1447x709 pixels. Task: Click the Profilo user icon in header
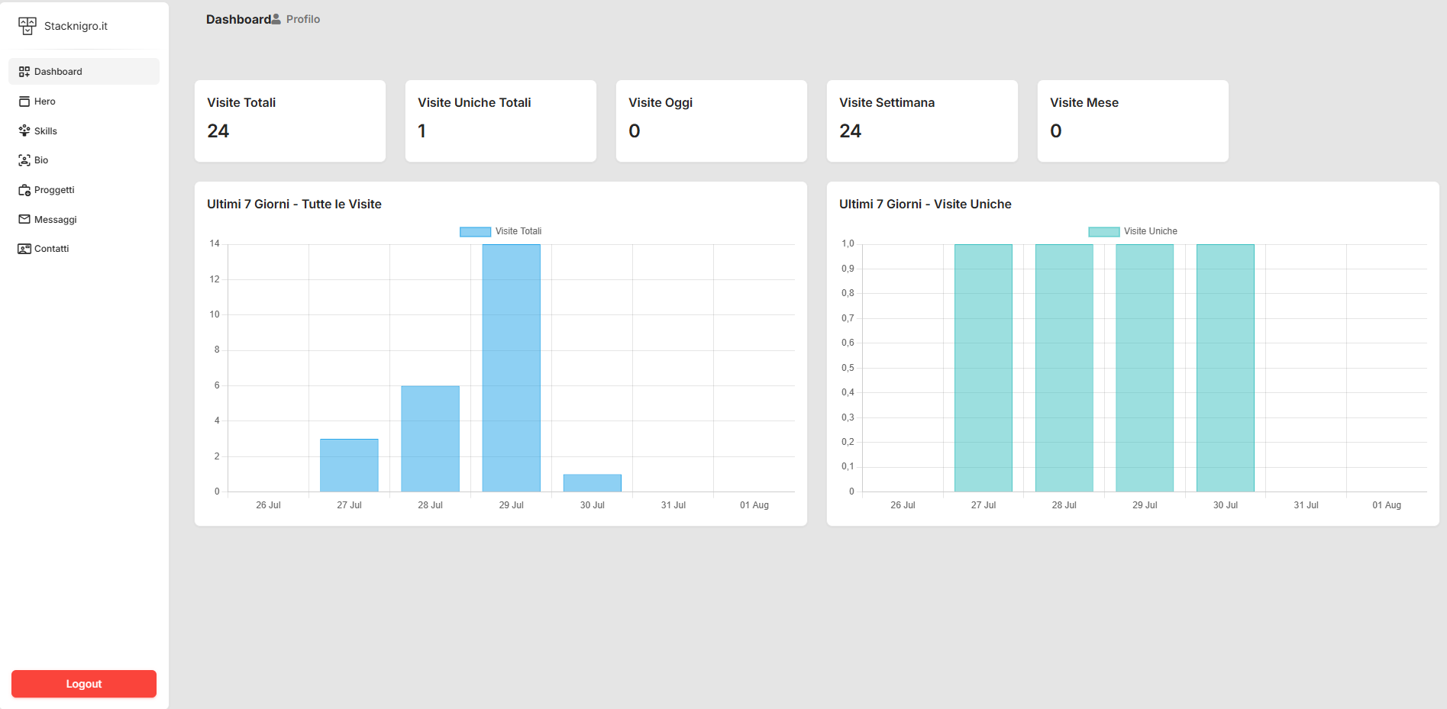[x=276, y=19]
